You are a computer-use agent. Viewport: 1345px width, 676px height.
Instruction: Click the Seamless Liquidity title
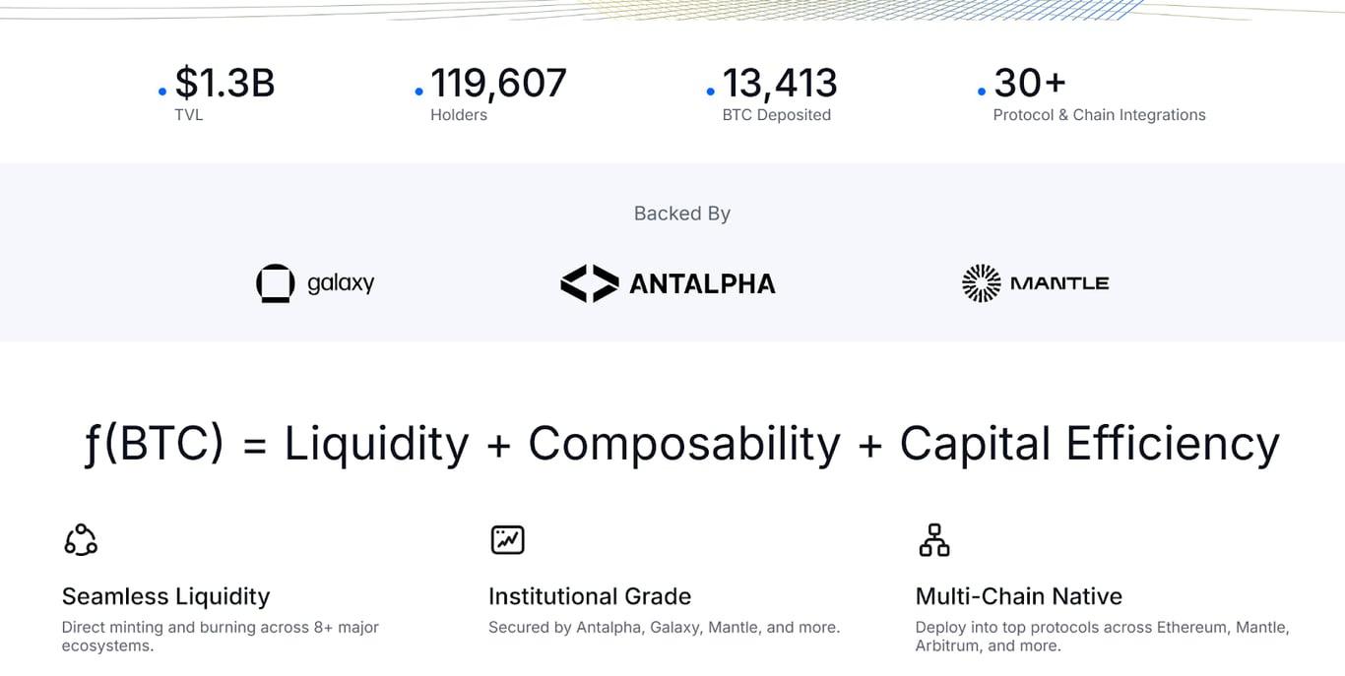point(165,596)
